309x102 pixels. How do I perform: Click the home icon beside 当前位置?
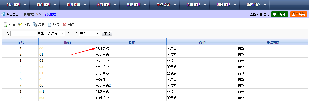coord(3,14)
